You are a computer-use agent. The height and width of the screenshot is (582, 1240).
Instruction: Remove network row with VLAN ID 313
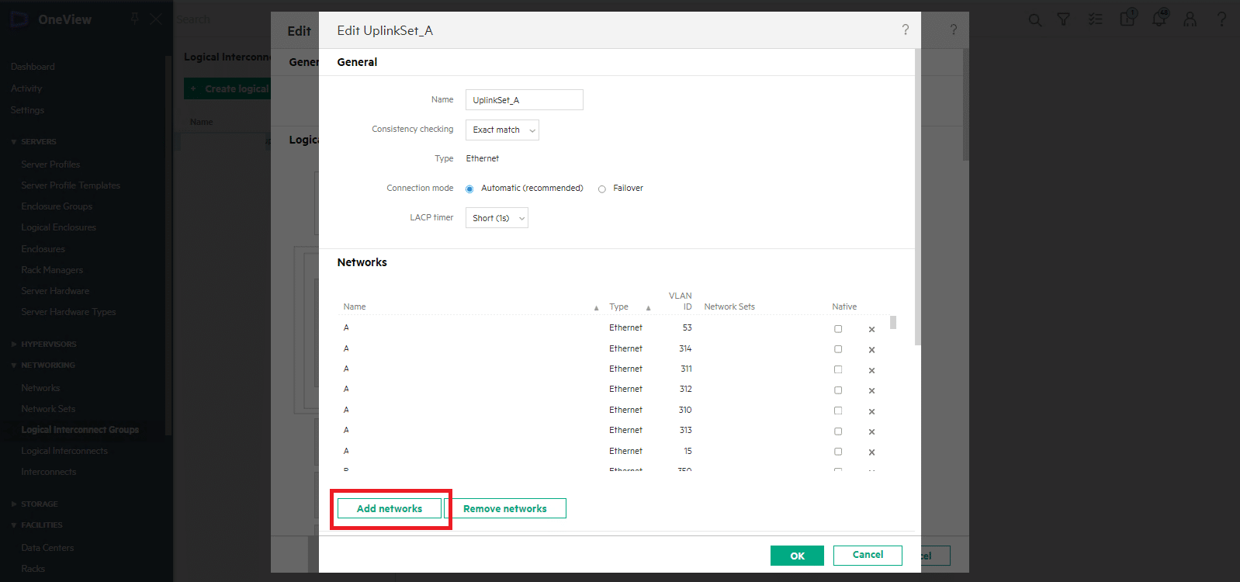[871, 431]
